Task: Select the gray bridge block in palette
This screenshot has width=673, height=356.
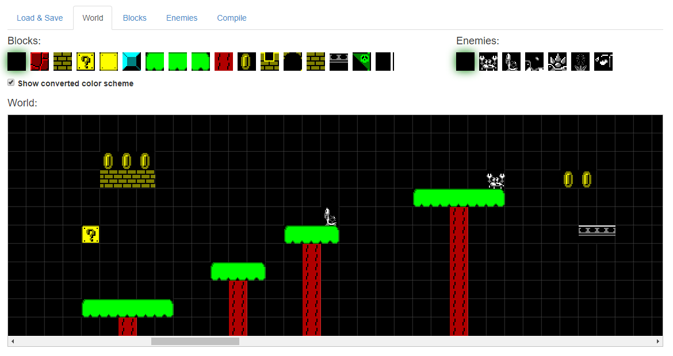Action: coord(339,62)
